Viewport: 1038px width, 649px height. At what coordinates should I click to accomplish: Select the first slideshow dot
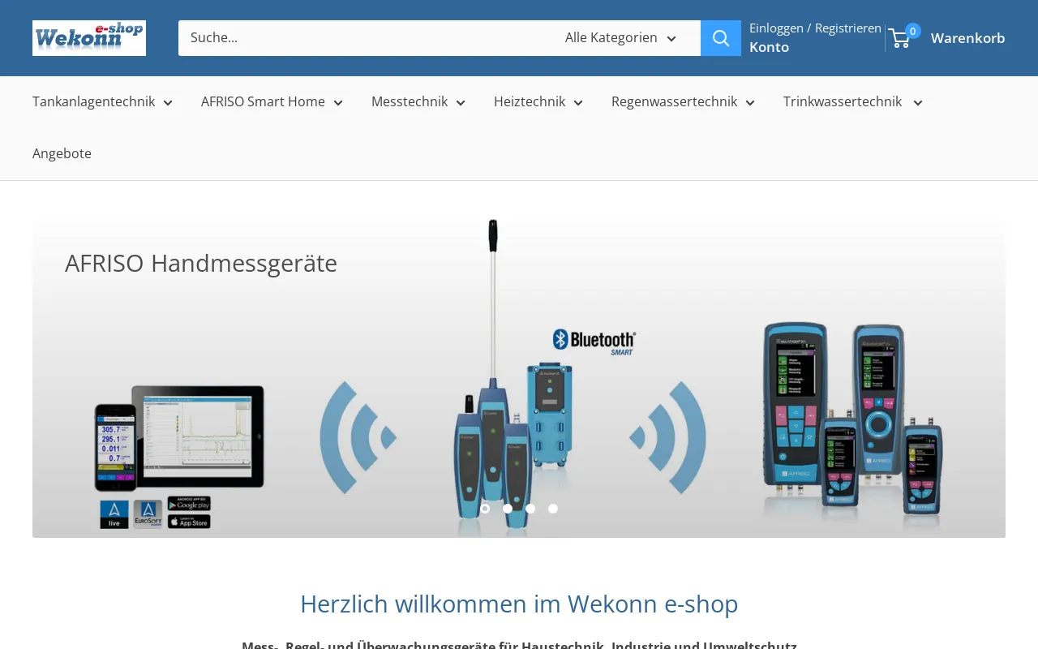[x=485, y=509]
